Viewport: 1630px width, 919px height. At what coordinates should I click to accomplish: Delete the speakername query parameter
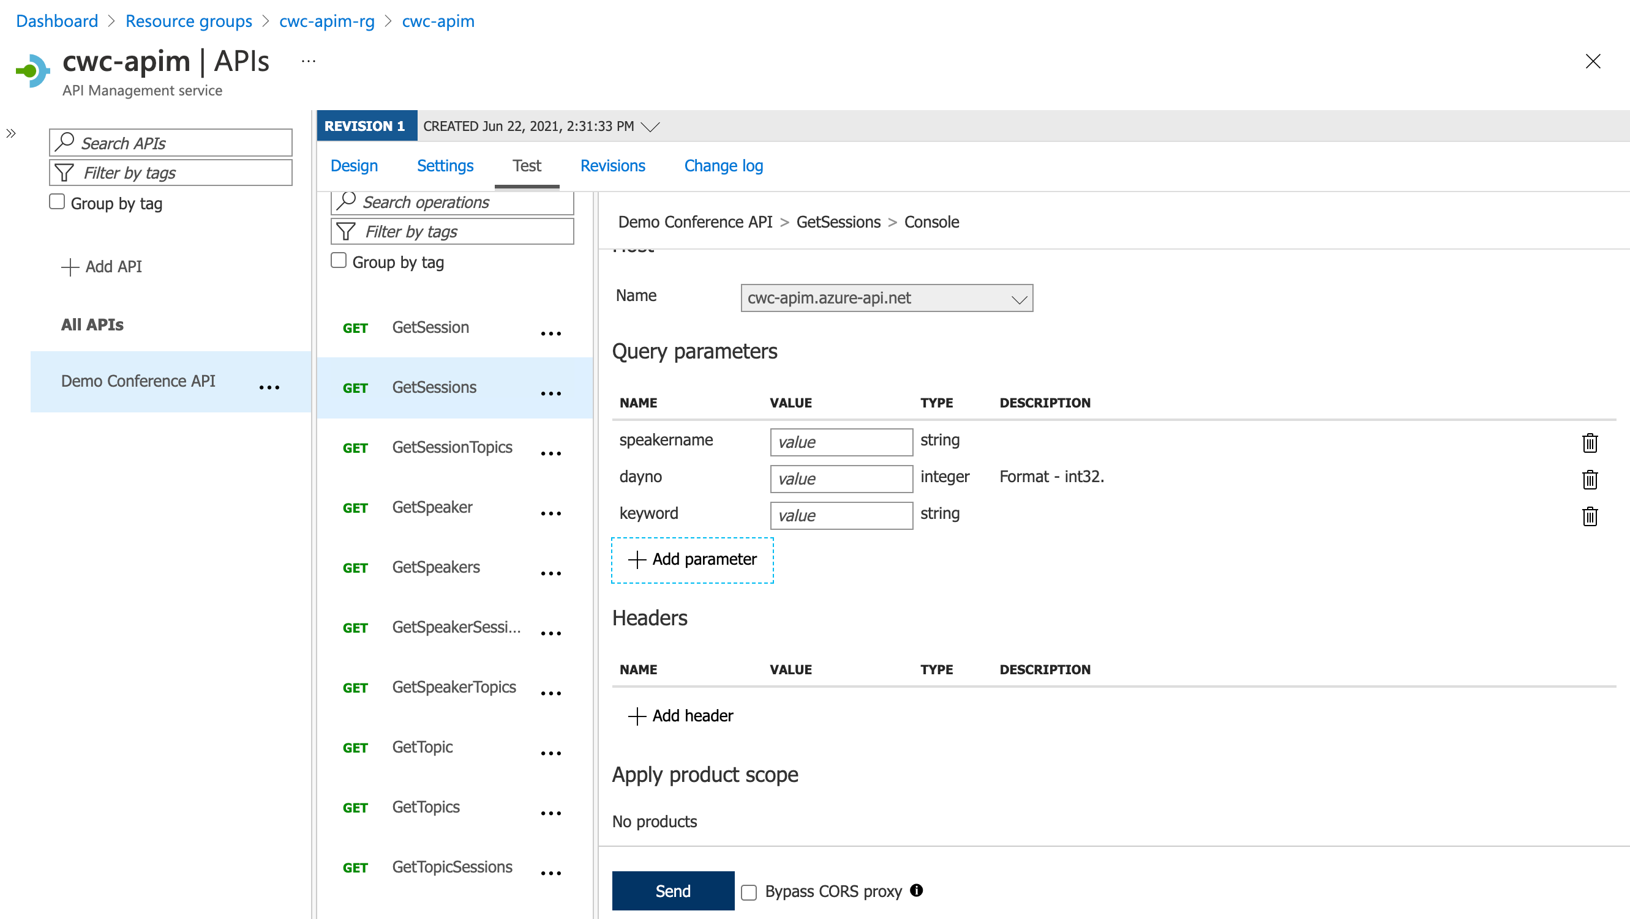tap(1590, 443)
